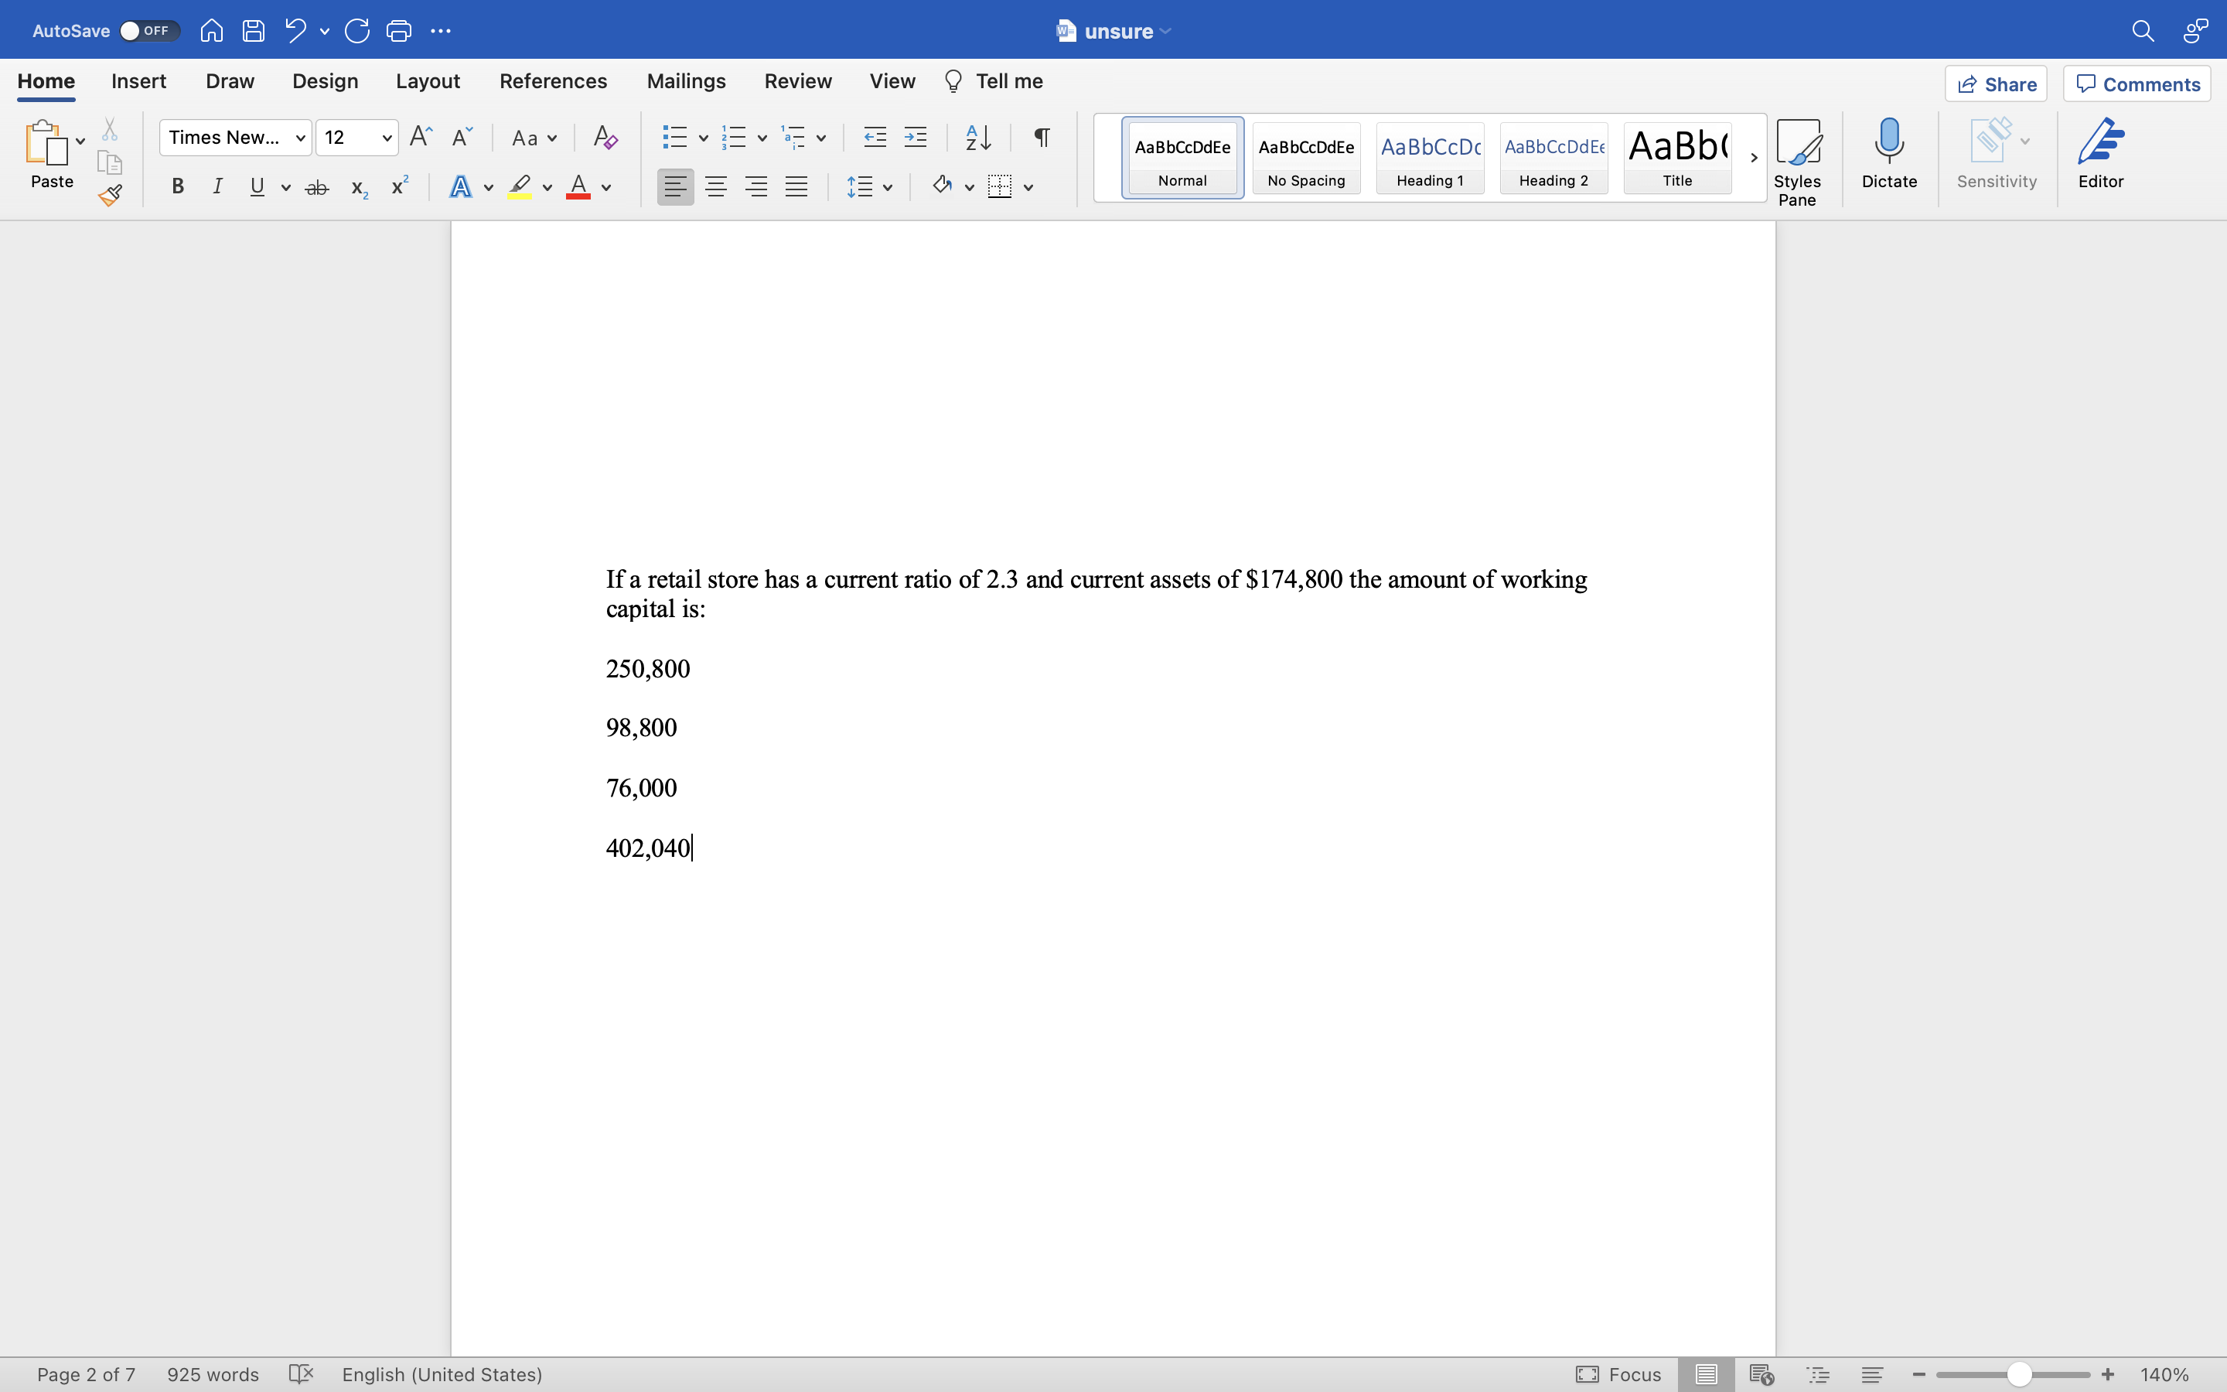Screen dimensions: 2227x1392
Task: Click the Sort A-Z icon
Action: [x=977, y=138]
